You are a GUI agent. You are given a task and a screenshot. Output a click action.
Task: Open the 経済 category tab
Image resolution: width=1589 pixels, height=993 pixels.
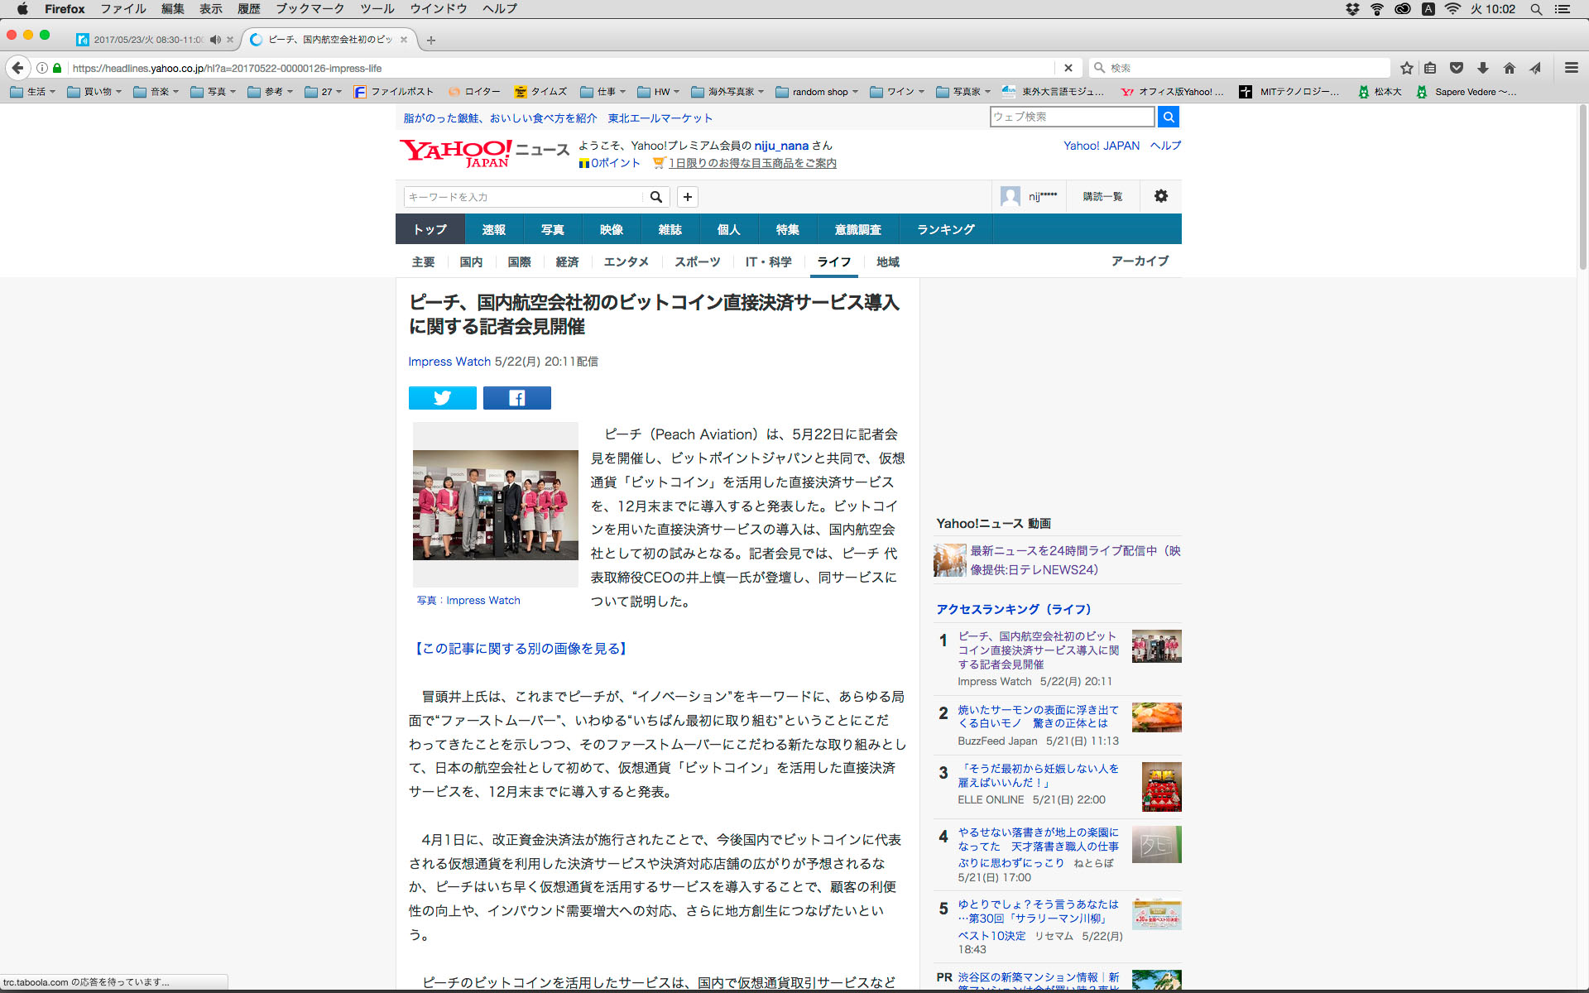567,261
